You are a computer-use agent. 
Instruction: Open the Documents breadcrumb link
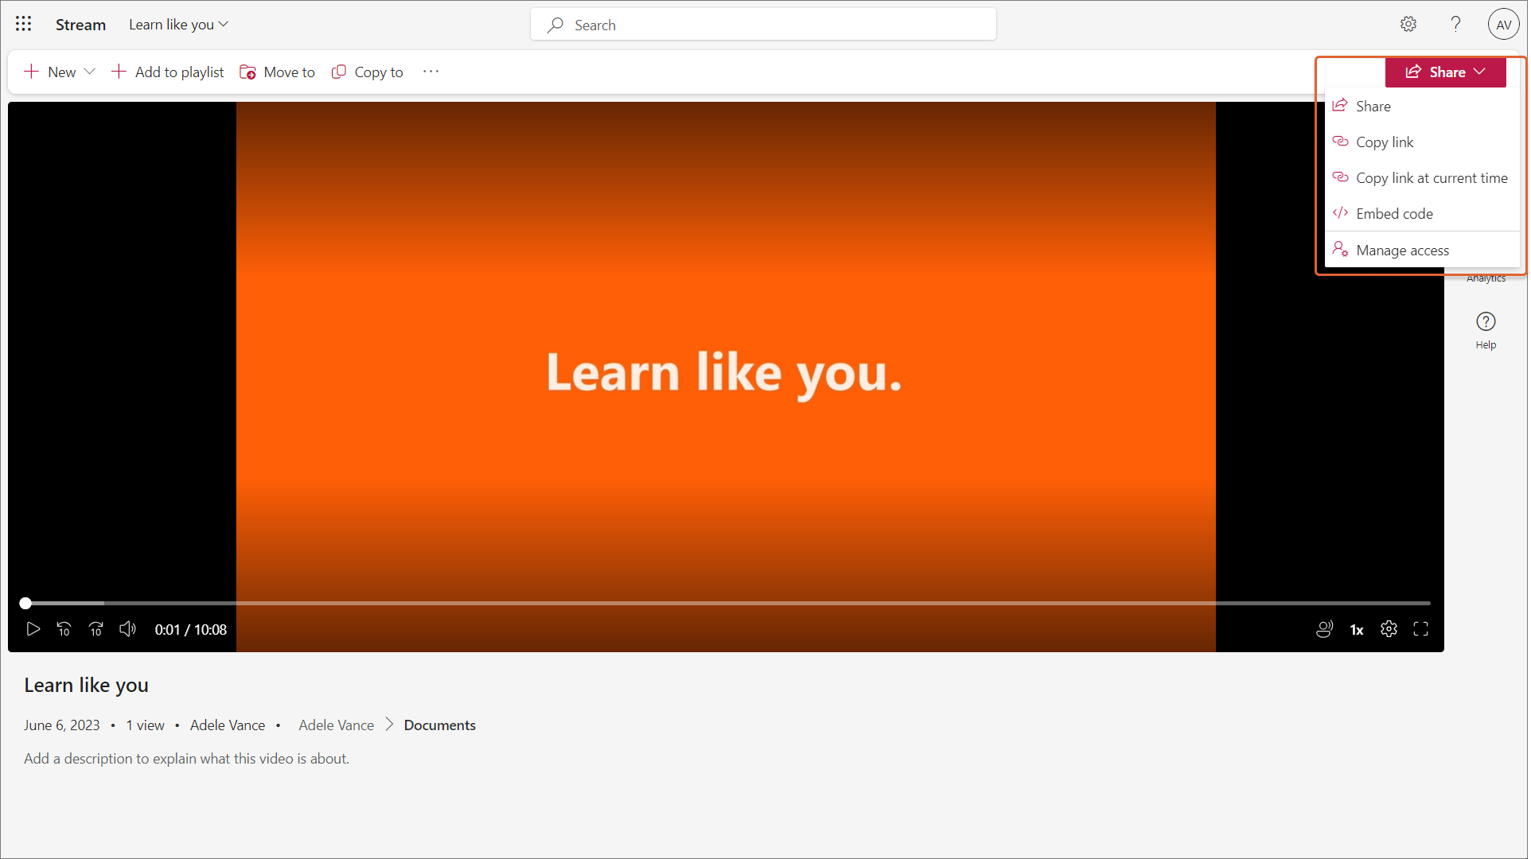click(439, 725)
